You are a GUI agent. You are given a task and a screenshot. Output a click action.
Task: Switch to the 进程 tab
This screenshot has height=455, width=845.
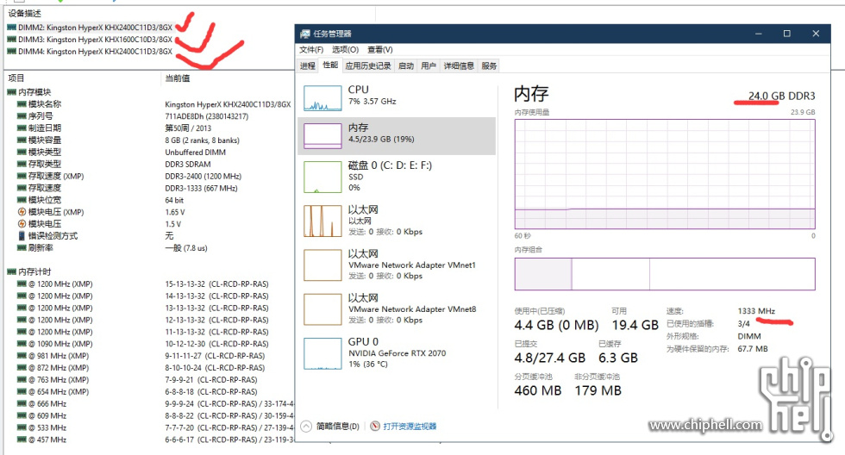click(308, 65)
